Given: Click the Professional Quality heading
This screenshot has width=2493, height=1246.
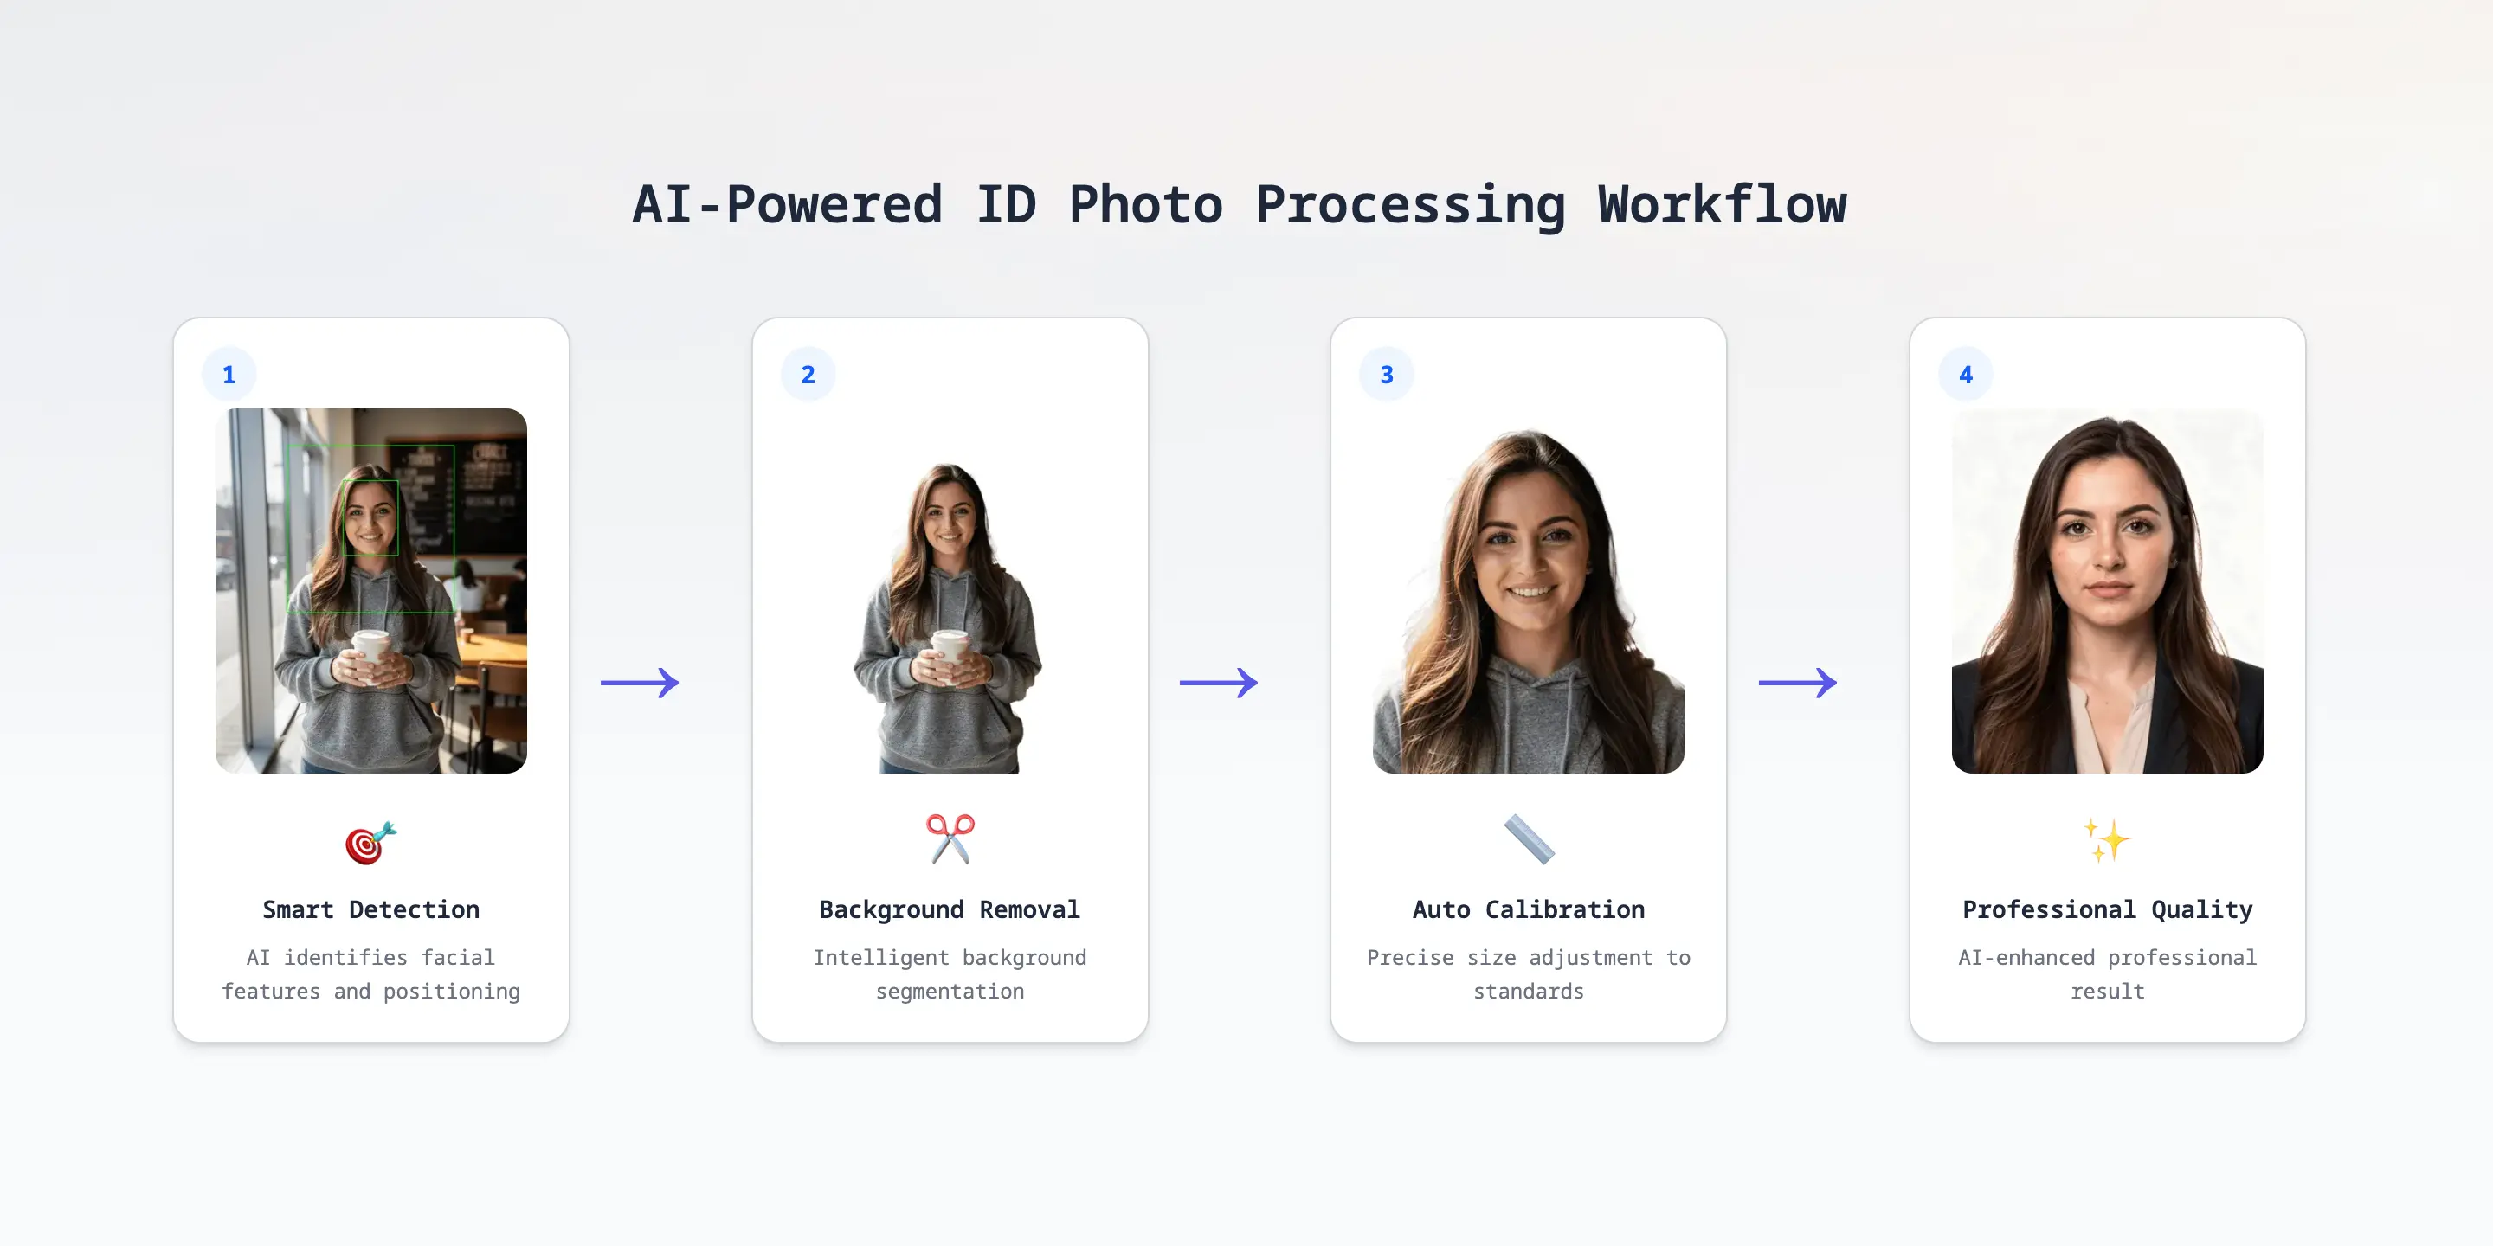Looking at the screenshot, I should (x=2107, y=909).
